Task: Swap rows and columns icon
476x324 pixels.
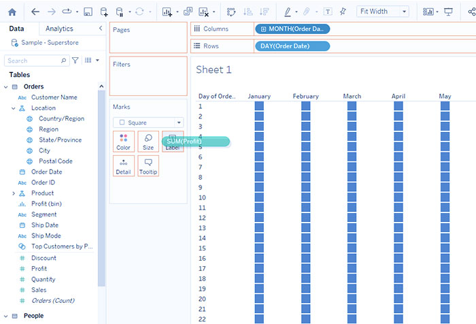Action: [231, 12]
